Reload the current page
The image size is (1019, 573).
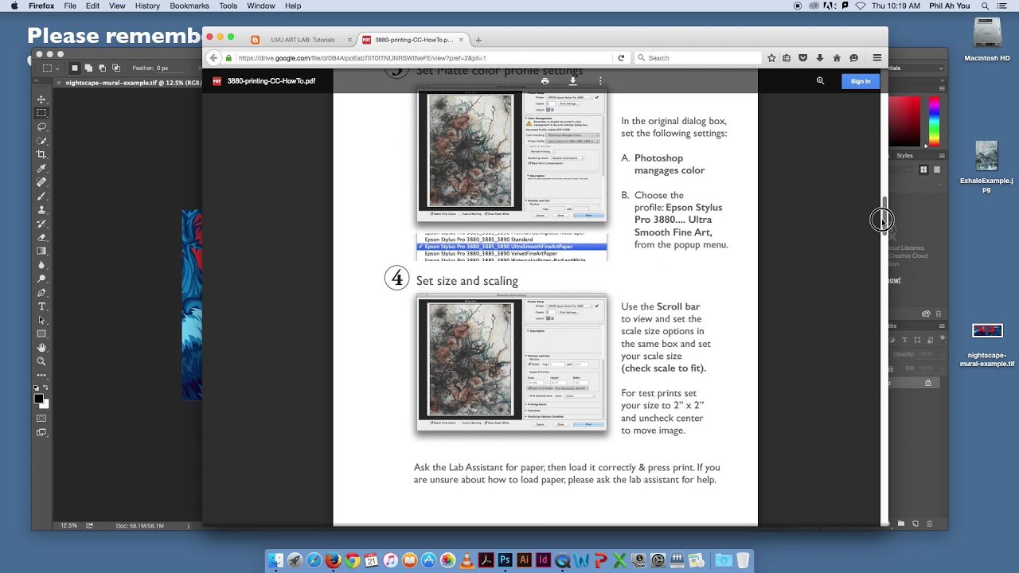pyautogui.click(x=621, y=58)
